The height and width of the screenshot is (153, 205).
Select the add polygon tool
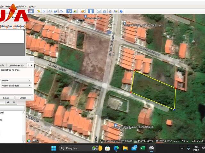[44, 11]
